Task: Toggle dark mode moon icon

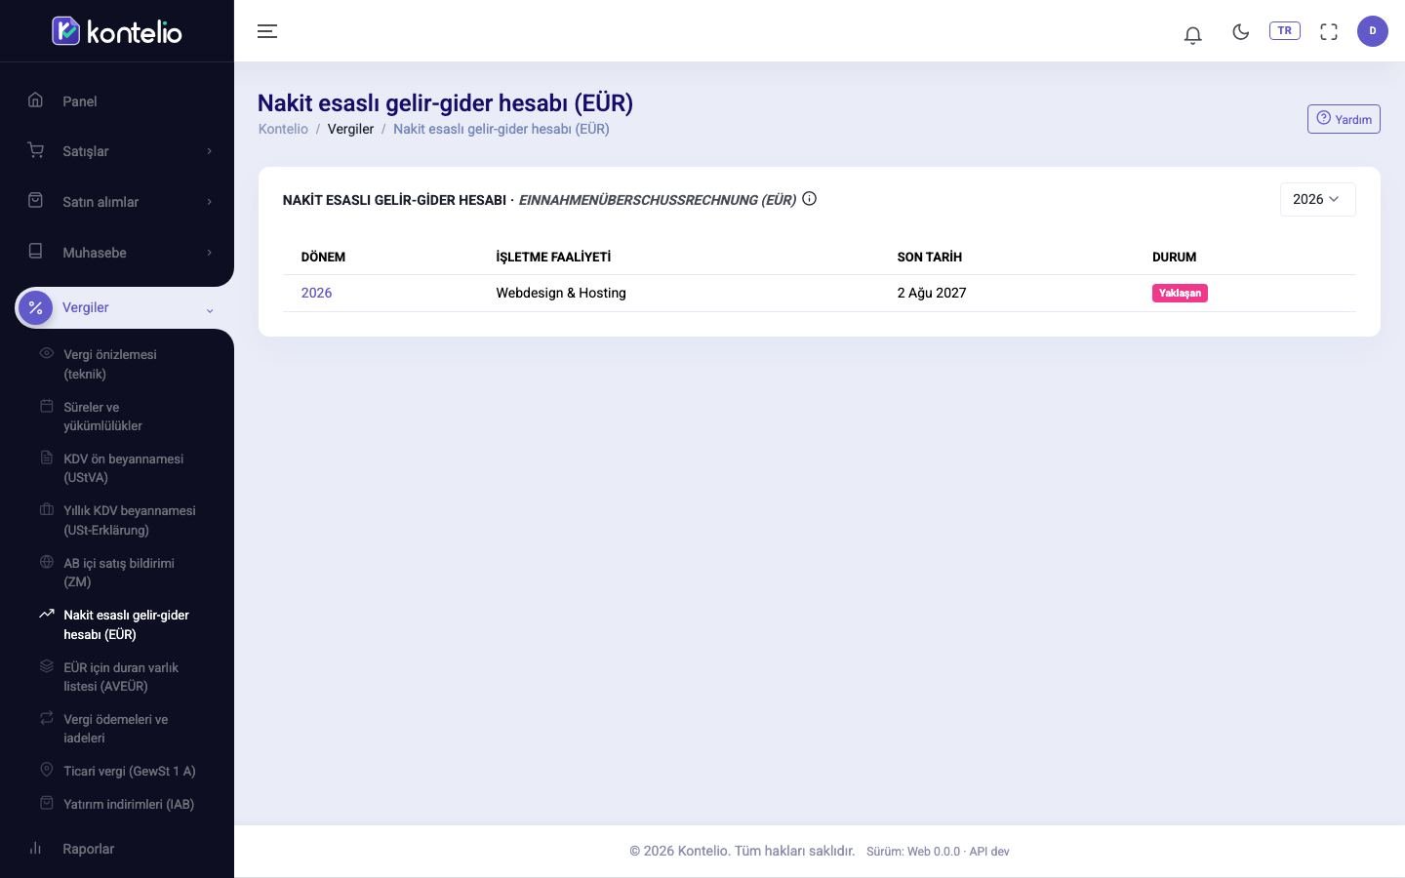Action: pyautogui.click(x=1241, y=31)
